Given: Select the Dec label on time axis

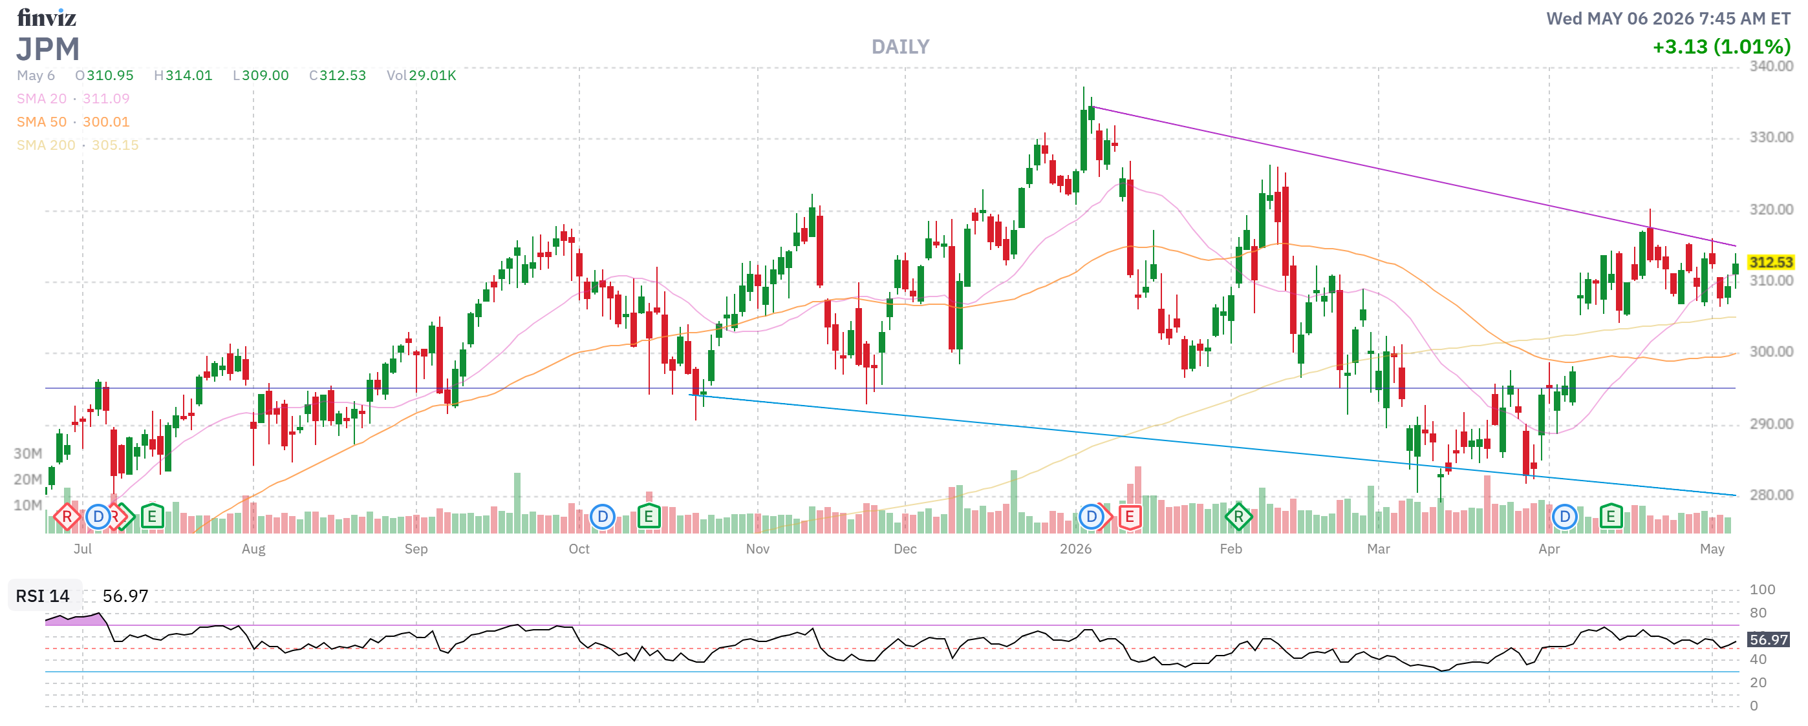Looking at the screenshot, I should (x=905, y=549).
